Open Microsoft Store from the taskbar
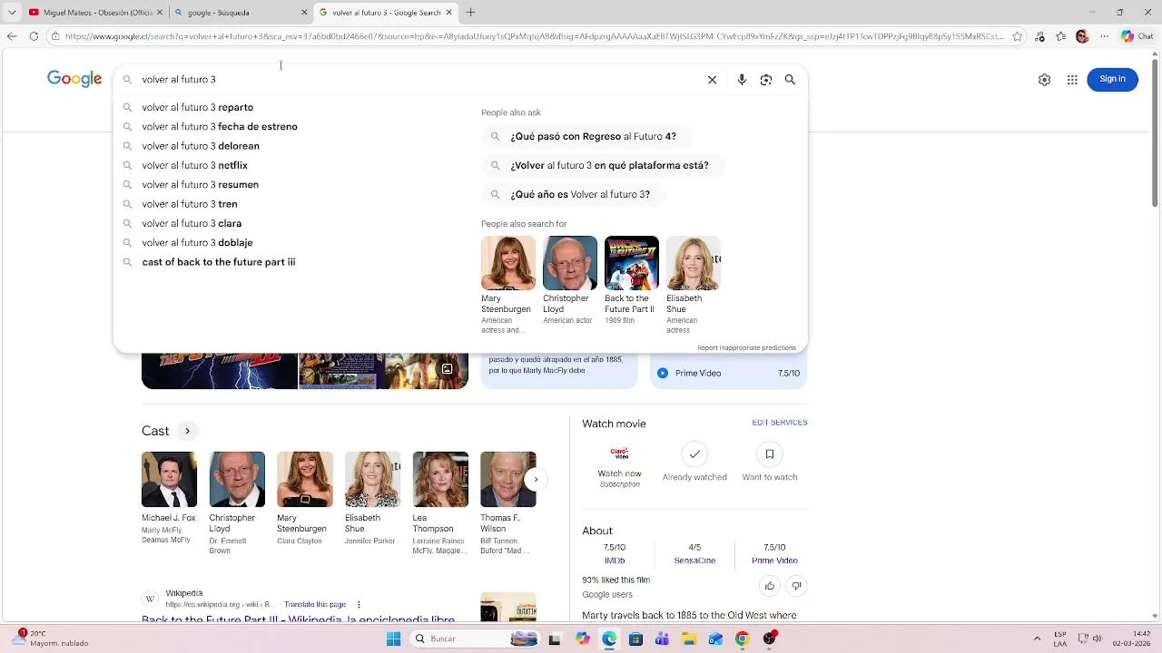This screenshot has width=1162, height=653. tap(635, 638)
